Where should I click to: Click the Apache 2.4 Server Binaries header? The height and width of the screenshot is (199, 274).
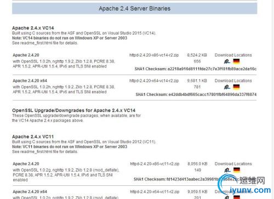point(135,8)
